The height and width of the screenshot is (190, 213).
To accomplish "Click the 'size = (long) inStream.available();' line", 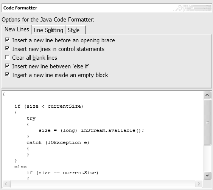I will click(91, 130).
